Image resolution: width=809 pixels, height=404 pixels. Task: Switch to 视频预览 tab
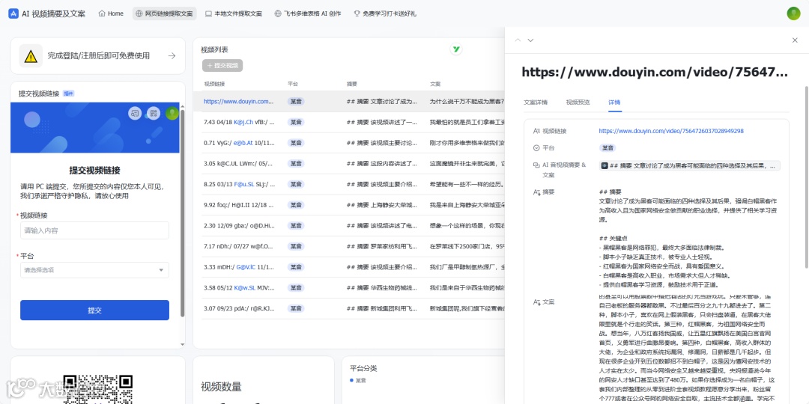[578, 102]
